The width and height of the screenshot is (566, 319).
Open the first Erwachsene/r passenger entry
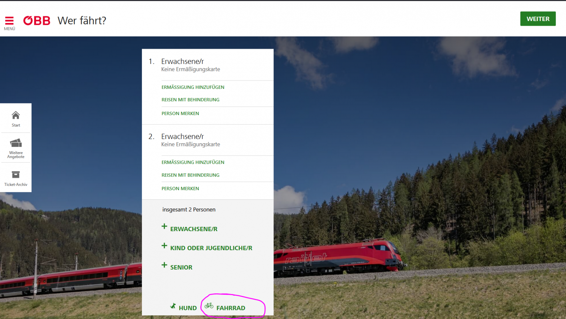[x=183, y=61]
